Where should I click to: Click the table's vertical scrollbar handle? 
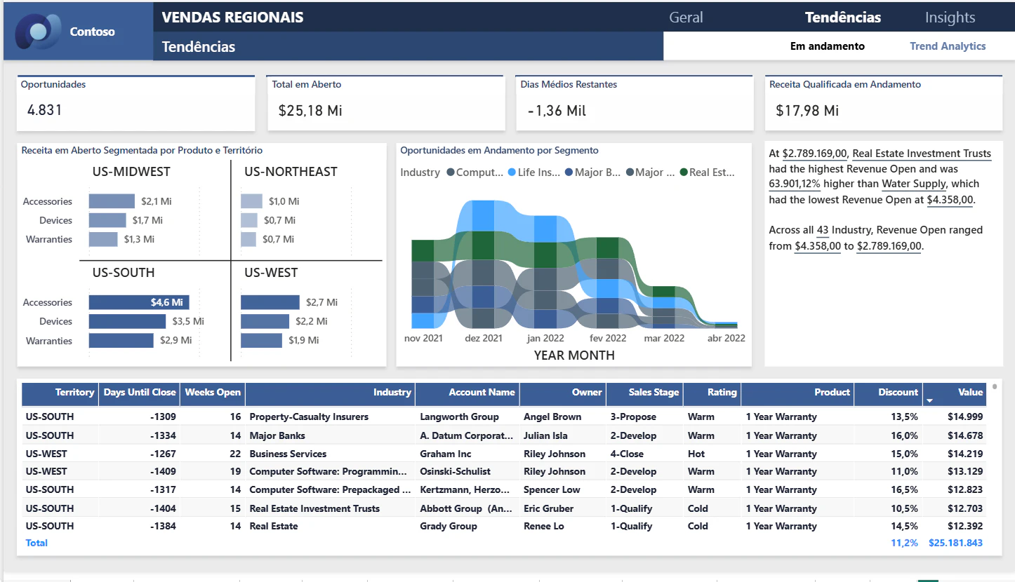pyautogui.click(x=994, y=386)
